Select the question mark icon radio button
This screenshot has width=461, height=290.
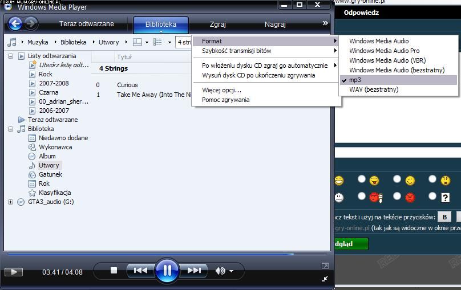(432, 196)
